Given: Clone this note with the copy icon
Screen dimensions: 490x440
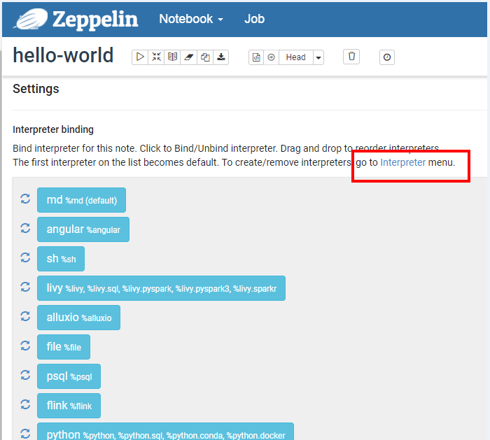Looking at the screenshot, I should pyautogui.click(x=204, y=57).
